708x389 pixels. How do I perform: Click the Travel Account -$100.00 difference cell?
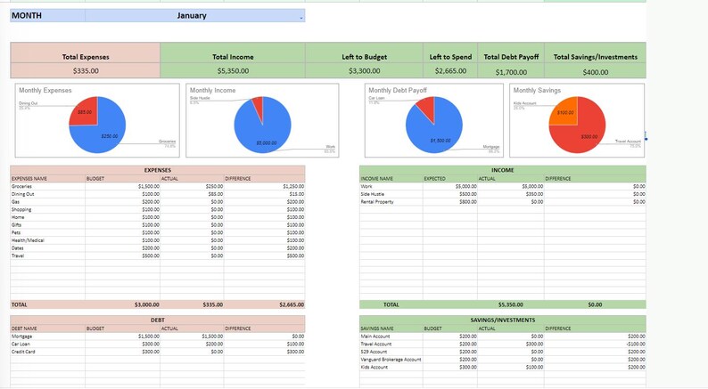[595, 344]
